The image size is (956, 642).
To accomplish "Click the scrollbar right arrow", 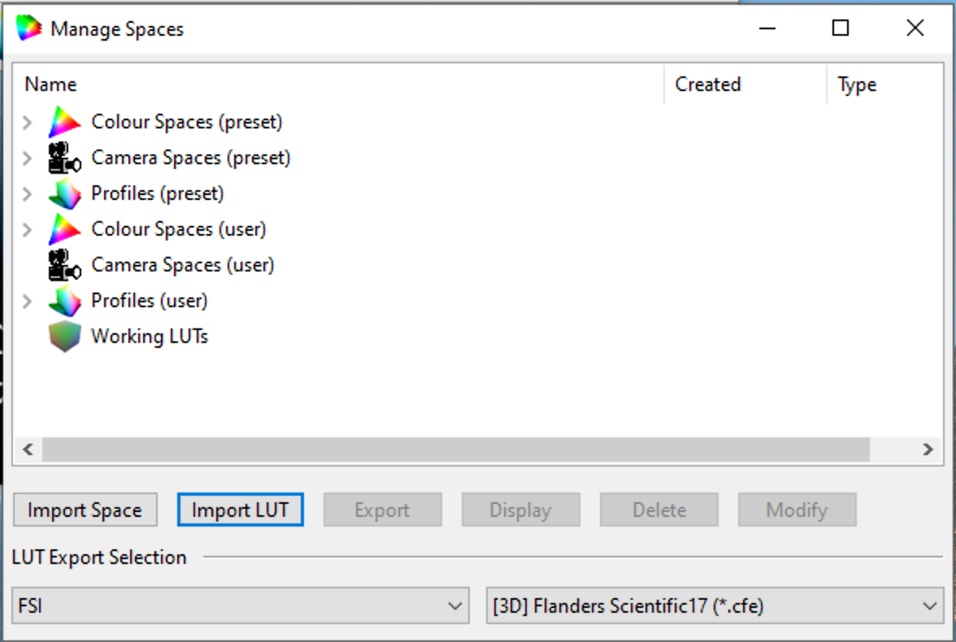I will pyautogui.click(x=928, y=449).
